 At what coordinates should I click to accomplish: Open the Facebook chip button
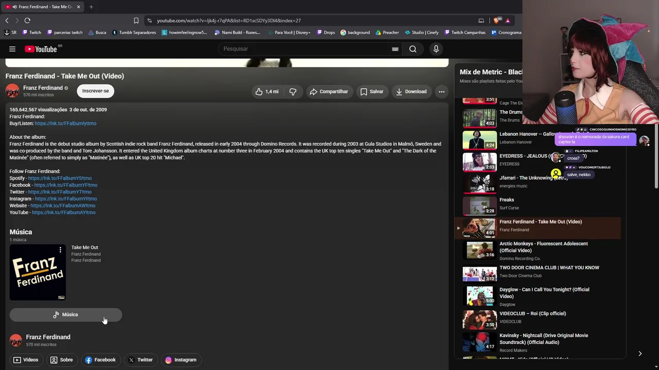[x=100, y=360]
